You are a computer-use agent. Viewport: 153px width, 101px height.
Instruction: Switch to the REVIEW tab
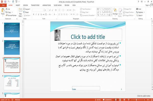coord(67,5)
